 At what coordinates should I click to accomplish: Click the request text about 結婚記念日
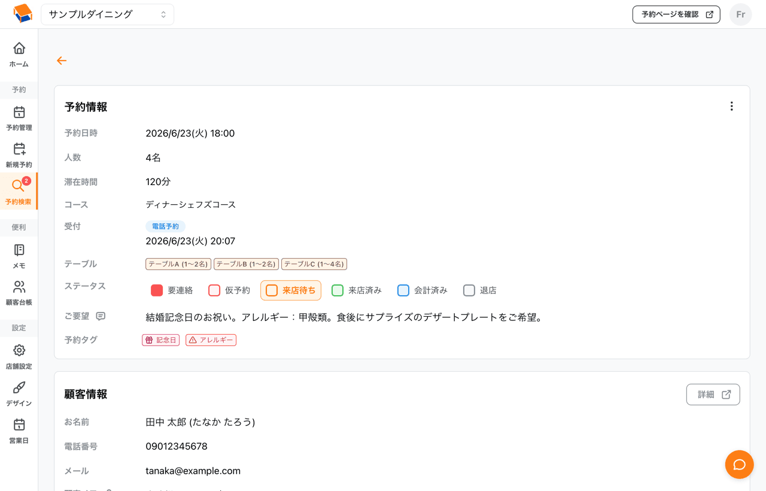pos(344,317)
